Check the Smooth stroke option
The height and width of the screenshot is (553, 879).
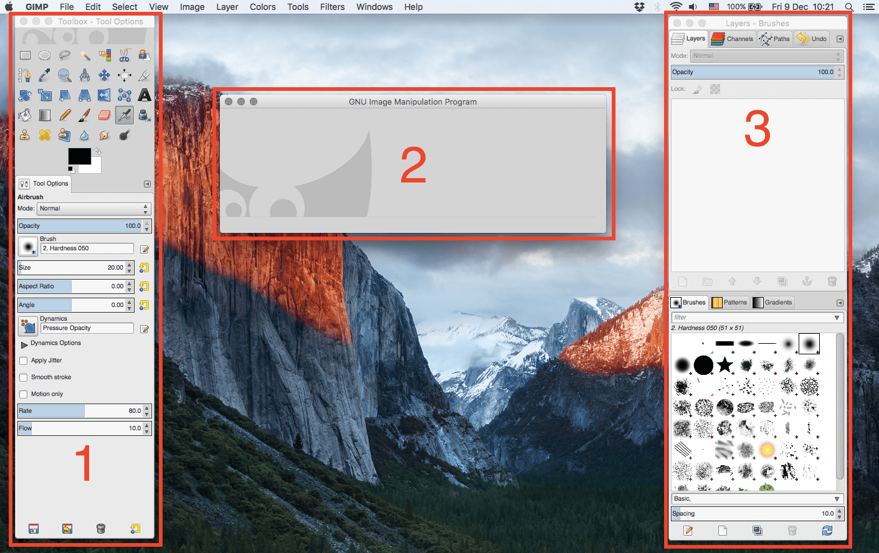click(24, 377)
